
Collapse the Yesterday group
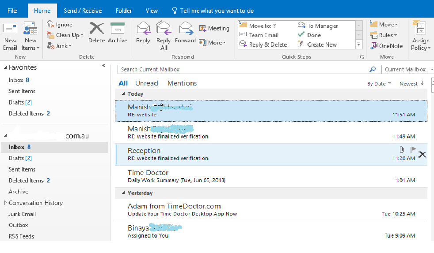(x=123, y=193)
